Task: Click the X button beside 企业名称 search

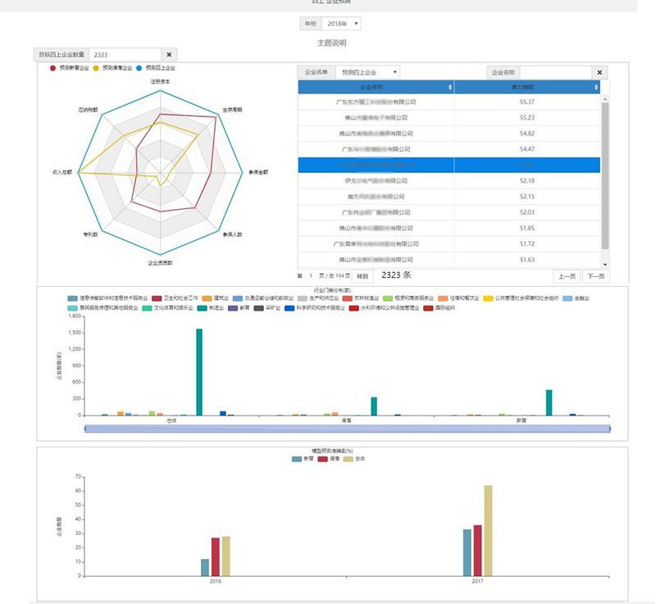Action: click(x=599, y=72)
